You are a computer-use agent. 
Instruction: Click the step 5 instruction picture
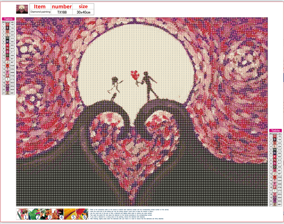click(72, 214)
